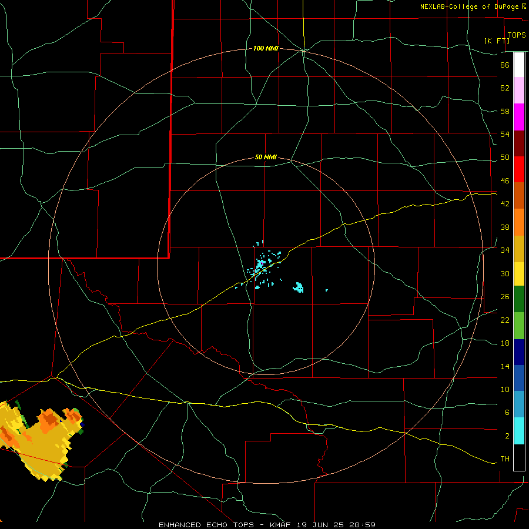This screenshot has width=529, height=529.
Task: Click the yellow 30 kft legend swatch
Action: pyautogui.click(x=519, y=274)
